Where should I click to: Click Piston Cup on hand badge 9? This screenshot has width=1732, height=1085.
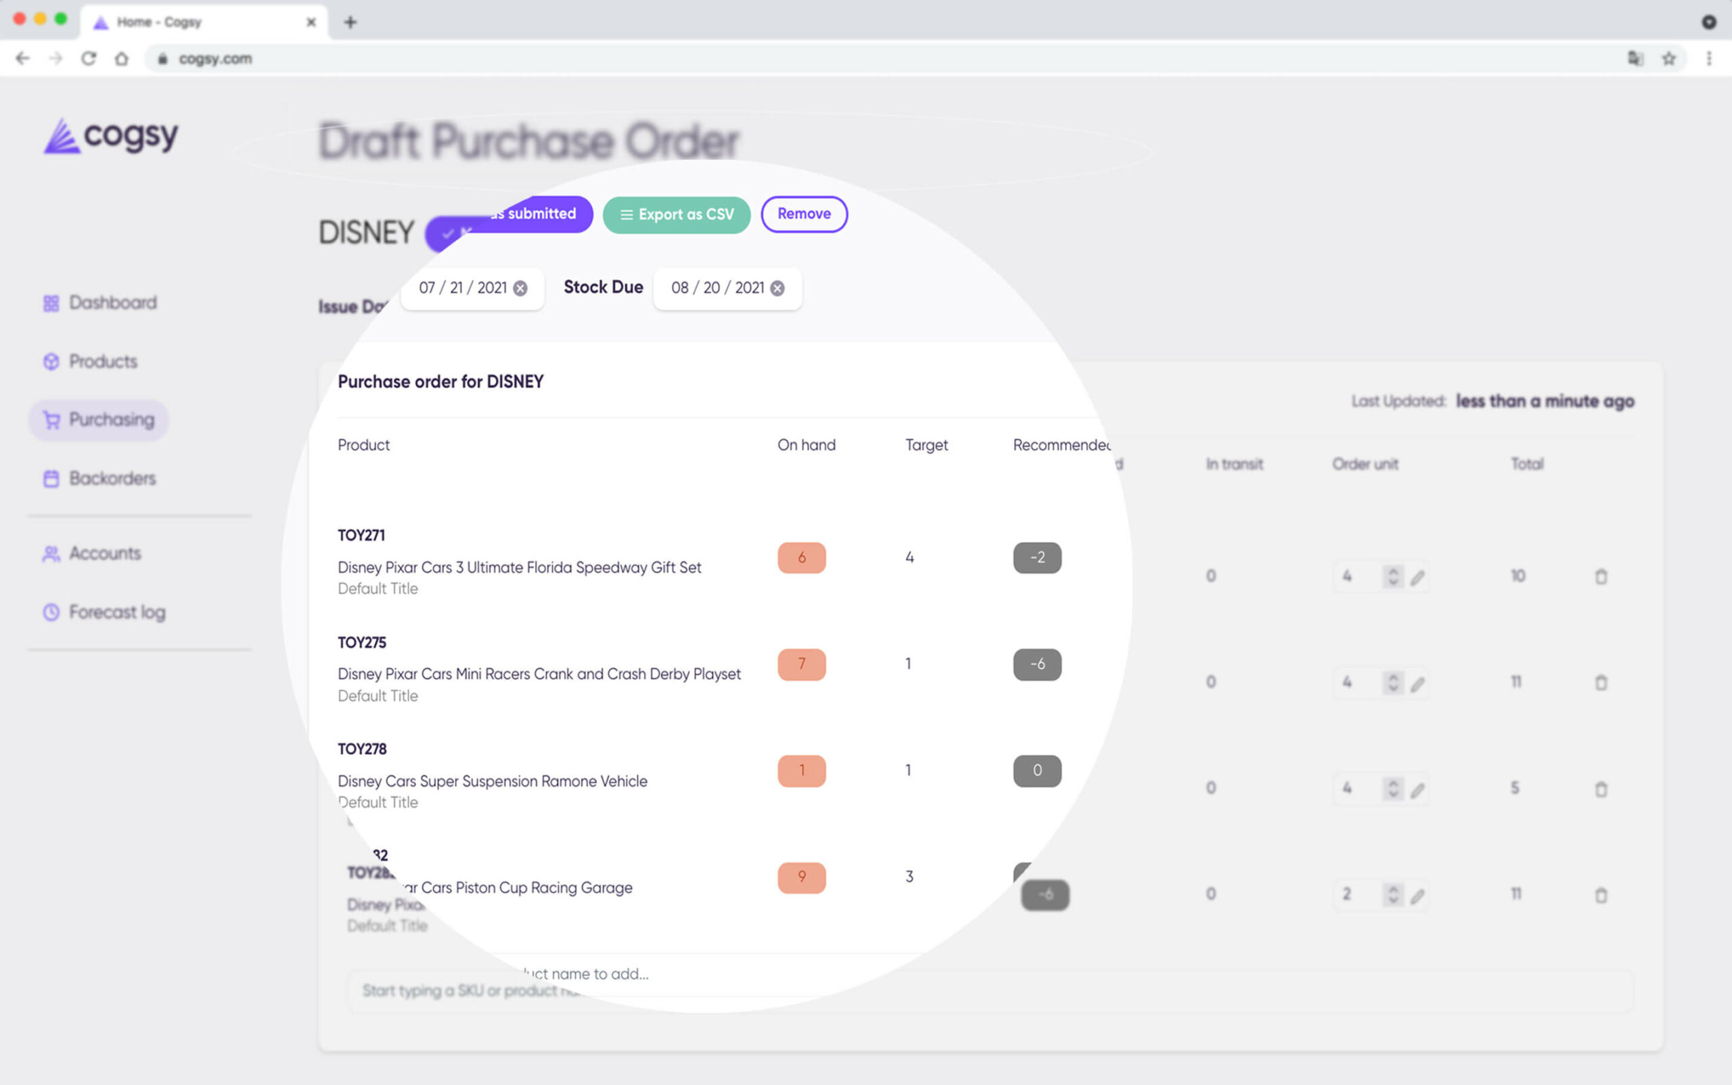coord(801,877)
